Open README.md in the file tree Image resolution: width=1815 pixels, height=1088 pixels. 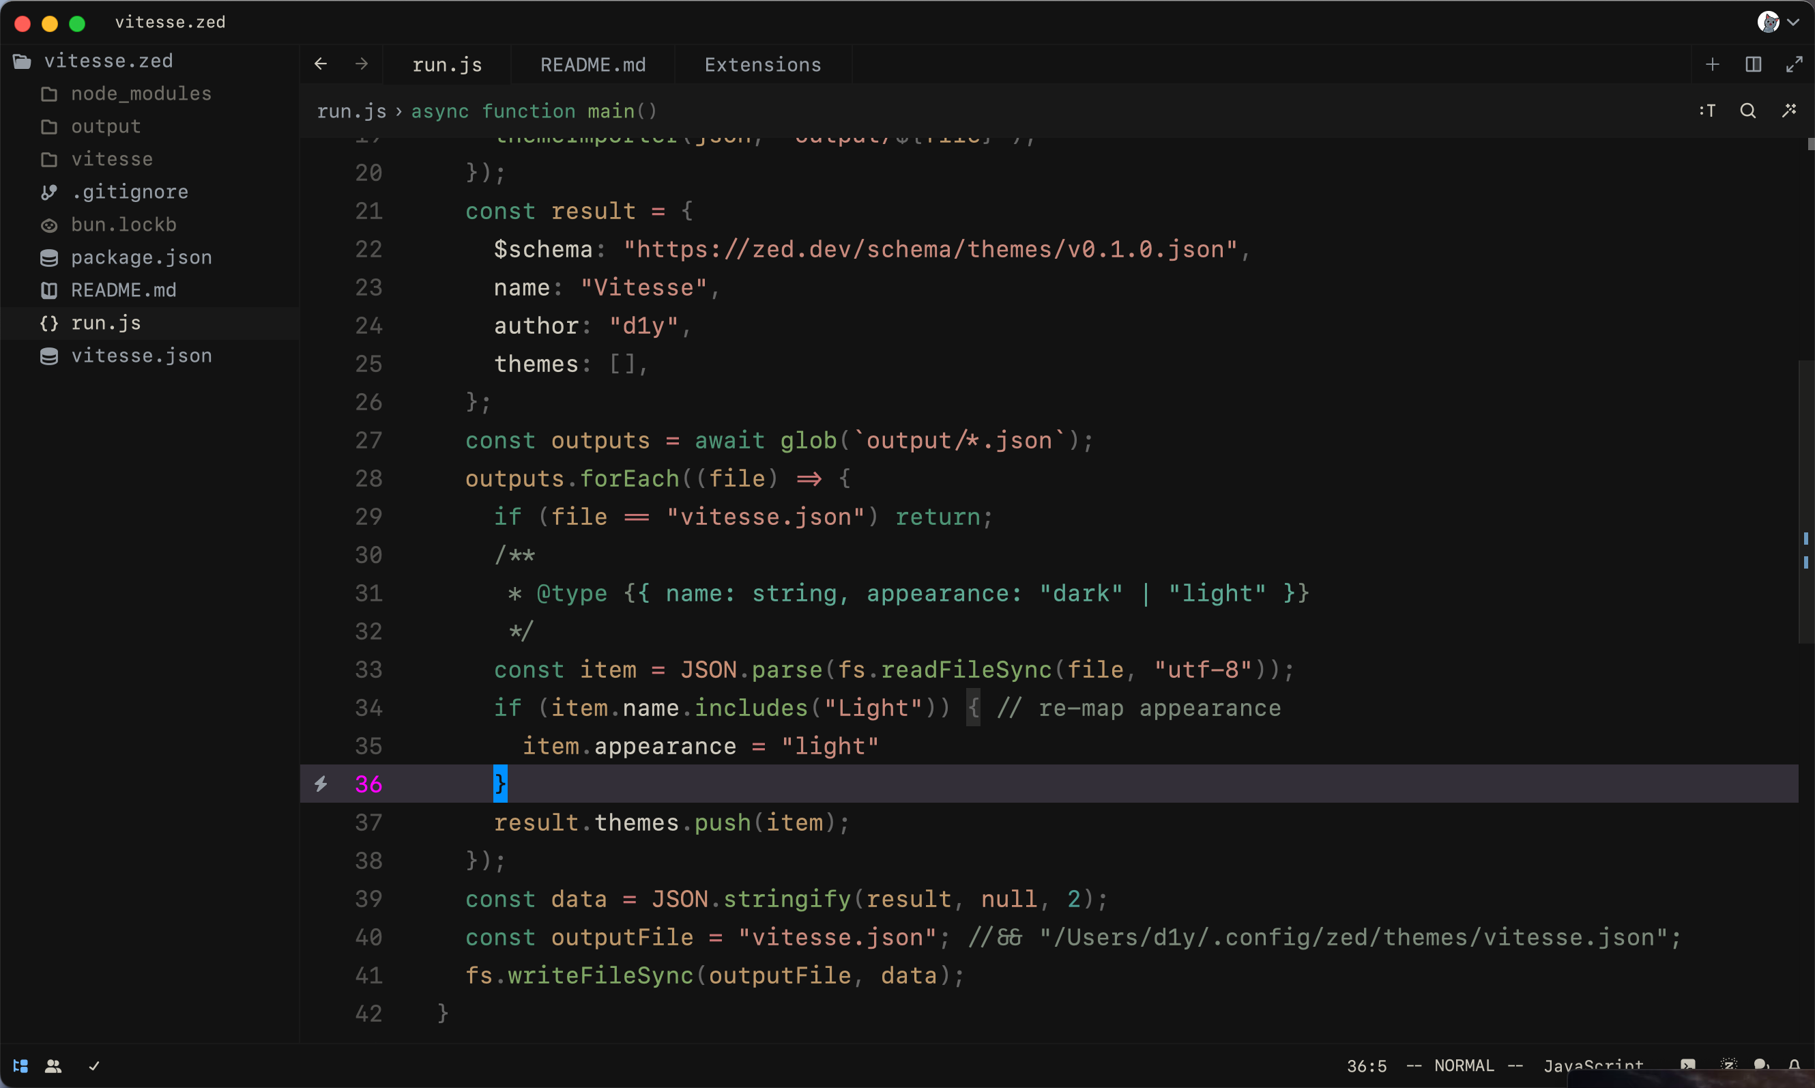(x=150, y=289)
